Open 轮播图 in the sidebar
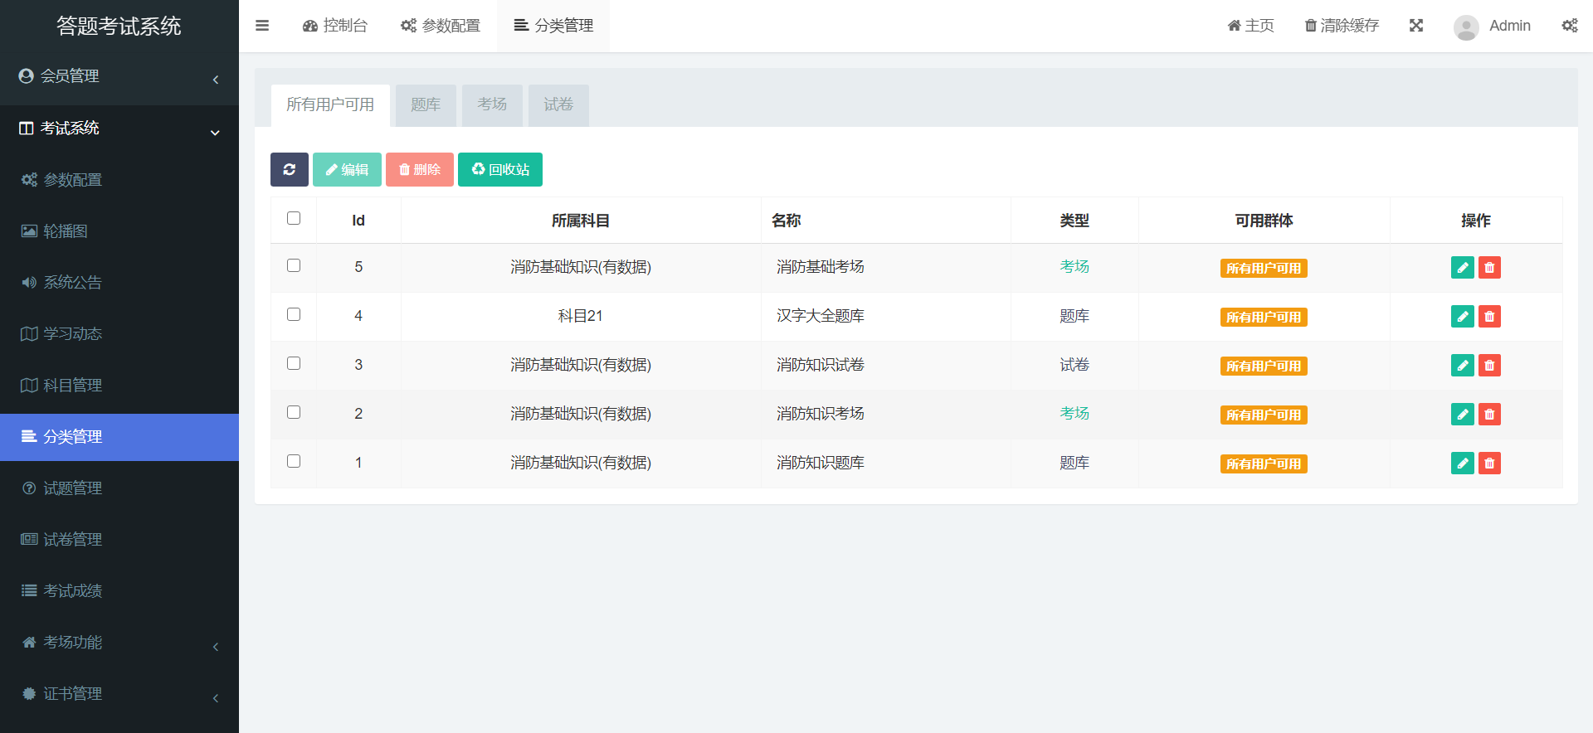This screenshot has width=1593, height=733. pyautogui.click(x=119, y=231)
